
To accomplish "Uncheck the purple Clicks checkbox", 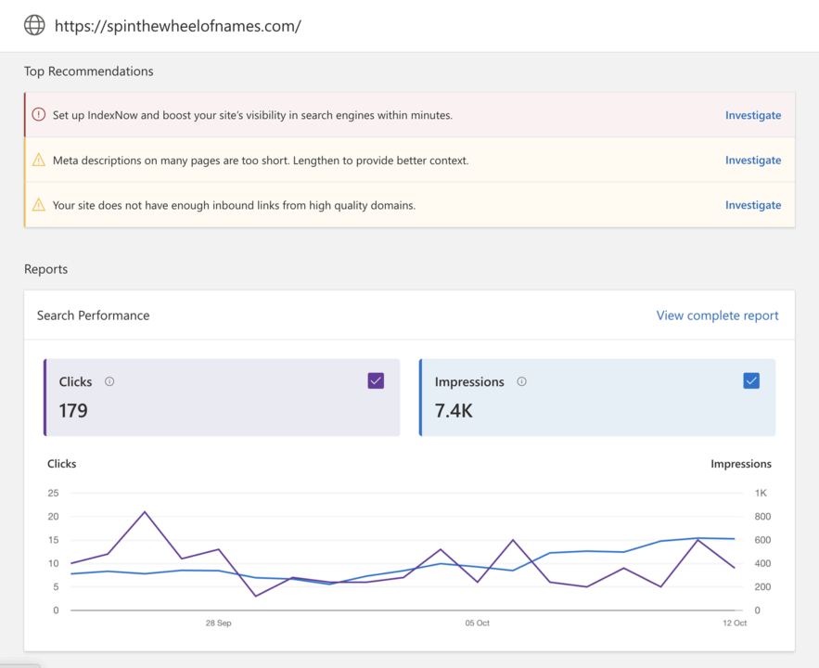I will [x=376, y=380].
